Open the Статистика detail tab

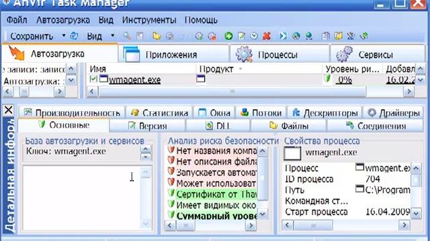[159, 112]
